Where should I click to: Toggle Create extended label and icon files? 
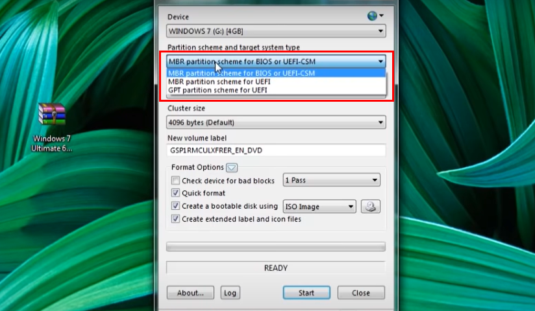175,219
